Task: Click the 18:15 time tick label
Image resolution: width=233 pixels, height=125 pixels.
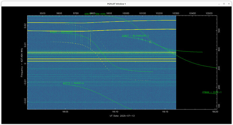Action: [165, 112]
